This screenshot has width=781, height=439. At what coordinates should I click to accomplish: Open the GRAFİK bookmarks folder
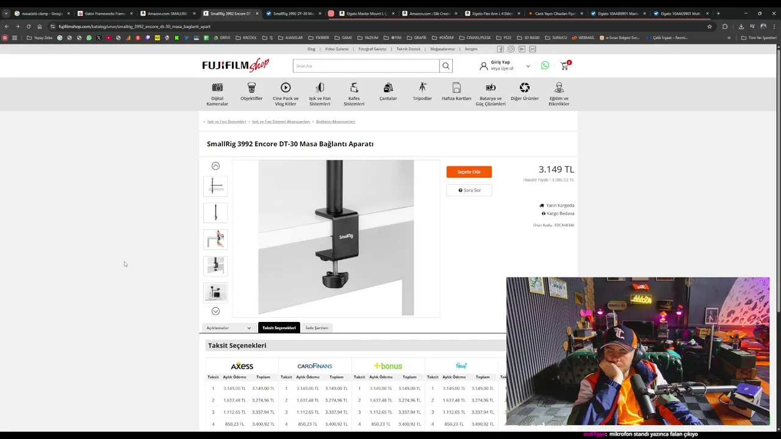coord(417,38)
